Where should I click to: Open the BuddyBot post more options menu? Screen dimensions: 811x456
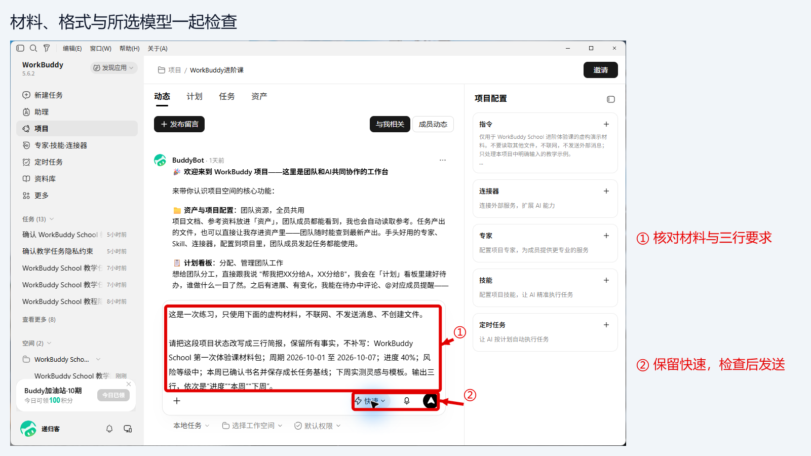pyautogui.click(x=443, y=160)
